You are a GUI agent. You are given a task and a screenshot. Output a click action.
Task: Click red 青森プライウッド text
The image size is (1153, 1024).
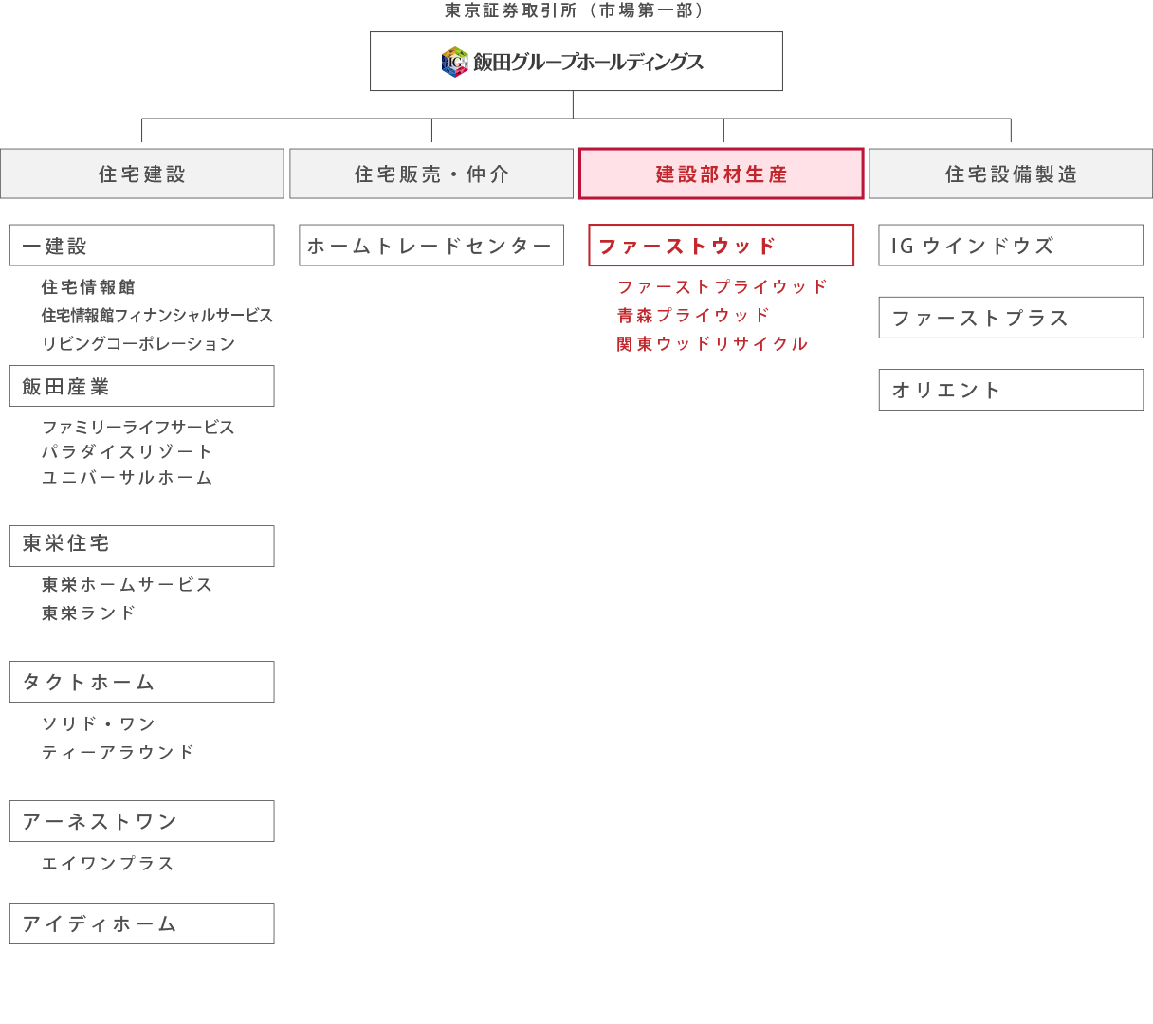(x=693, y=315)
